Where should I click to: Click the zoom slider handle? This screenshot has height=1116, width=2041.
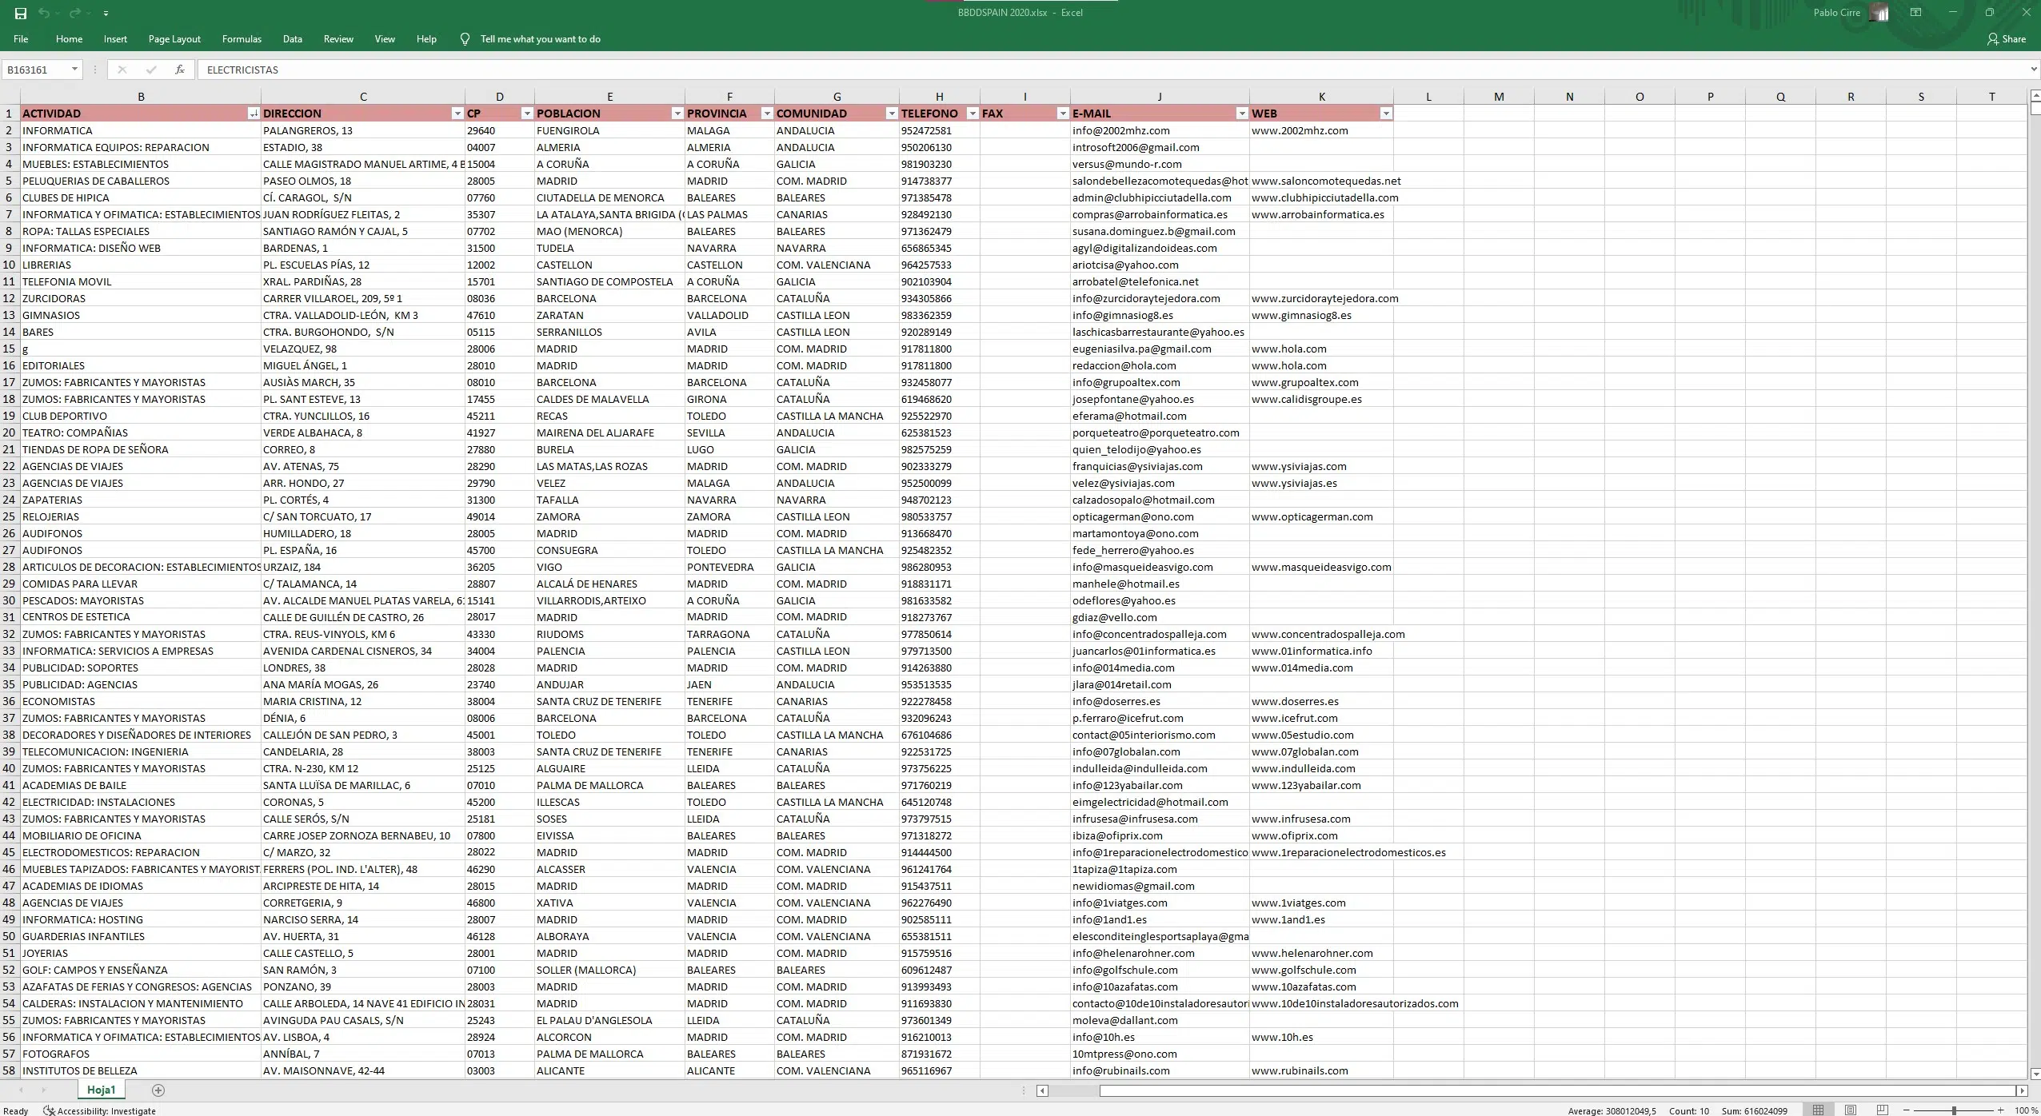coord(1954,1110)
